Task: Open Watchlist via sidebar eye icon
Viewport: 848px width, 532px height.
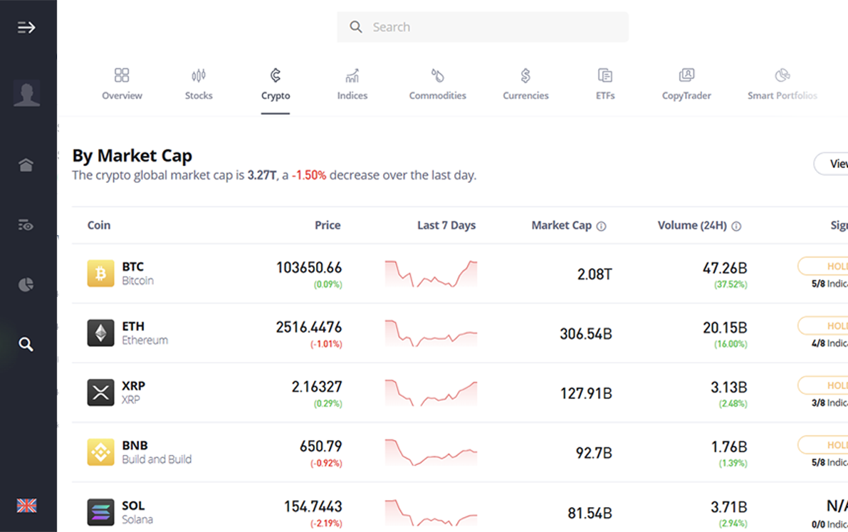Action: (26, 224)
